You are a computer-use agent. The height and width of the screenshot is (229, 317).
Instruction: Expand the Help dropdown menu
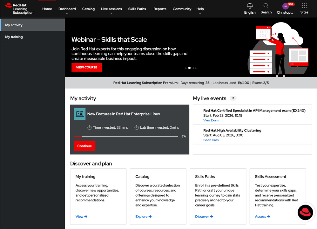pyautogui.click(x=200, y=9)
